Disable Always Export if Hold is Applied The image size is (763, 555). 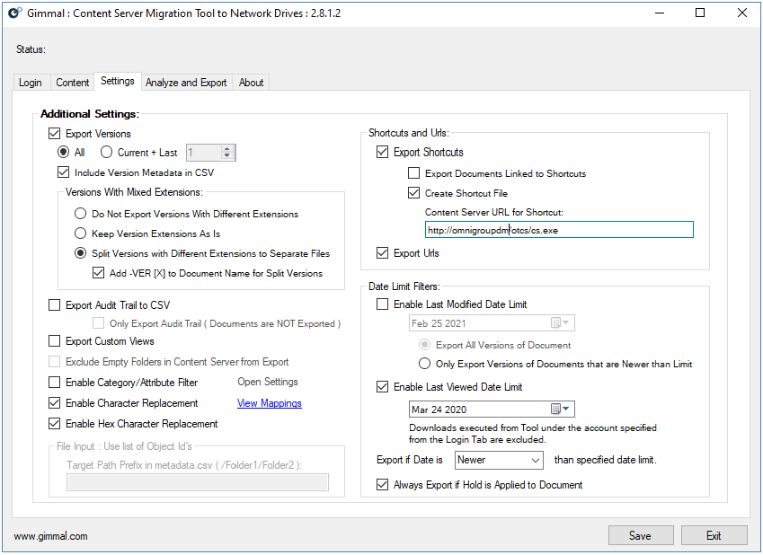(383, 485)
